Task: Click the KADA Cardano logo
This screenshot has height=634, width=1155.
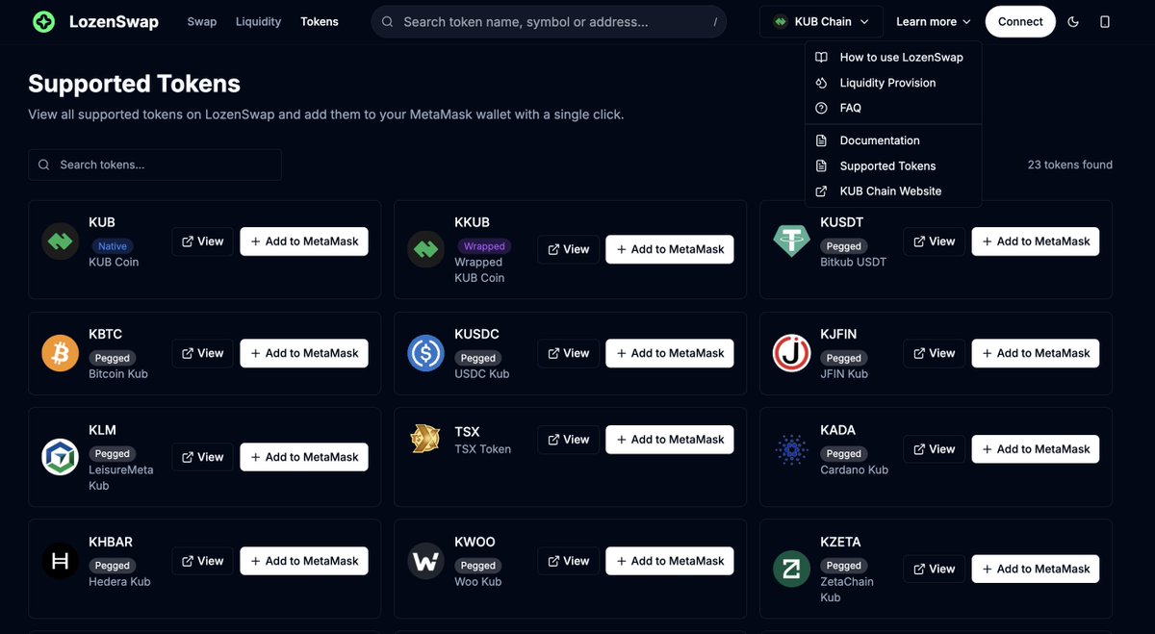Action: [791, 449]
